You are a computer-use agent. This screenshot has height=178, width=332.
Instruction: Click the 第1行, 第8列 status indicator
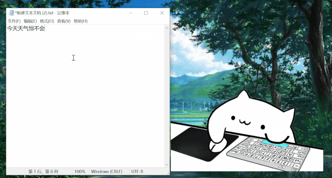43,171
